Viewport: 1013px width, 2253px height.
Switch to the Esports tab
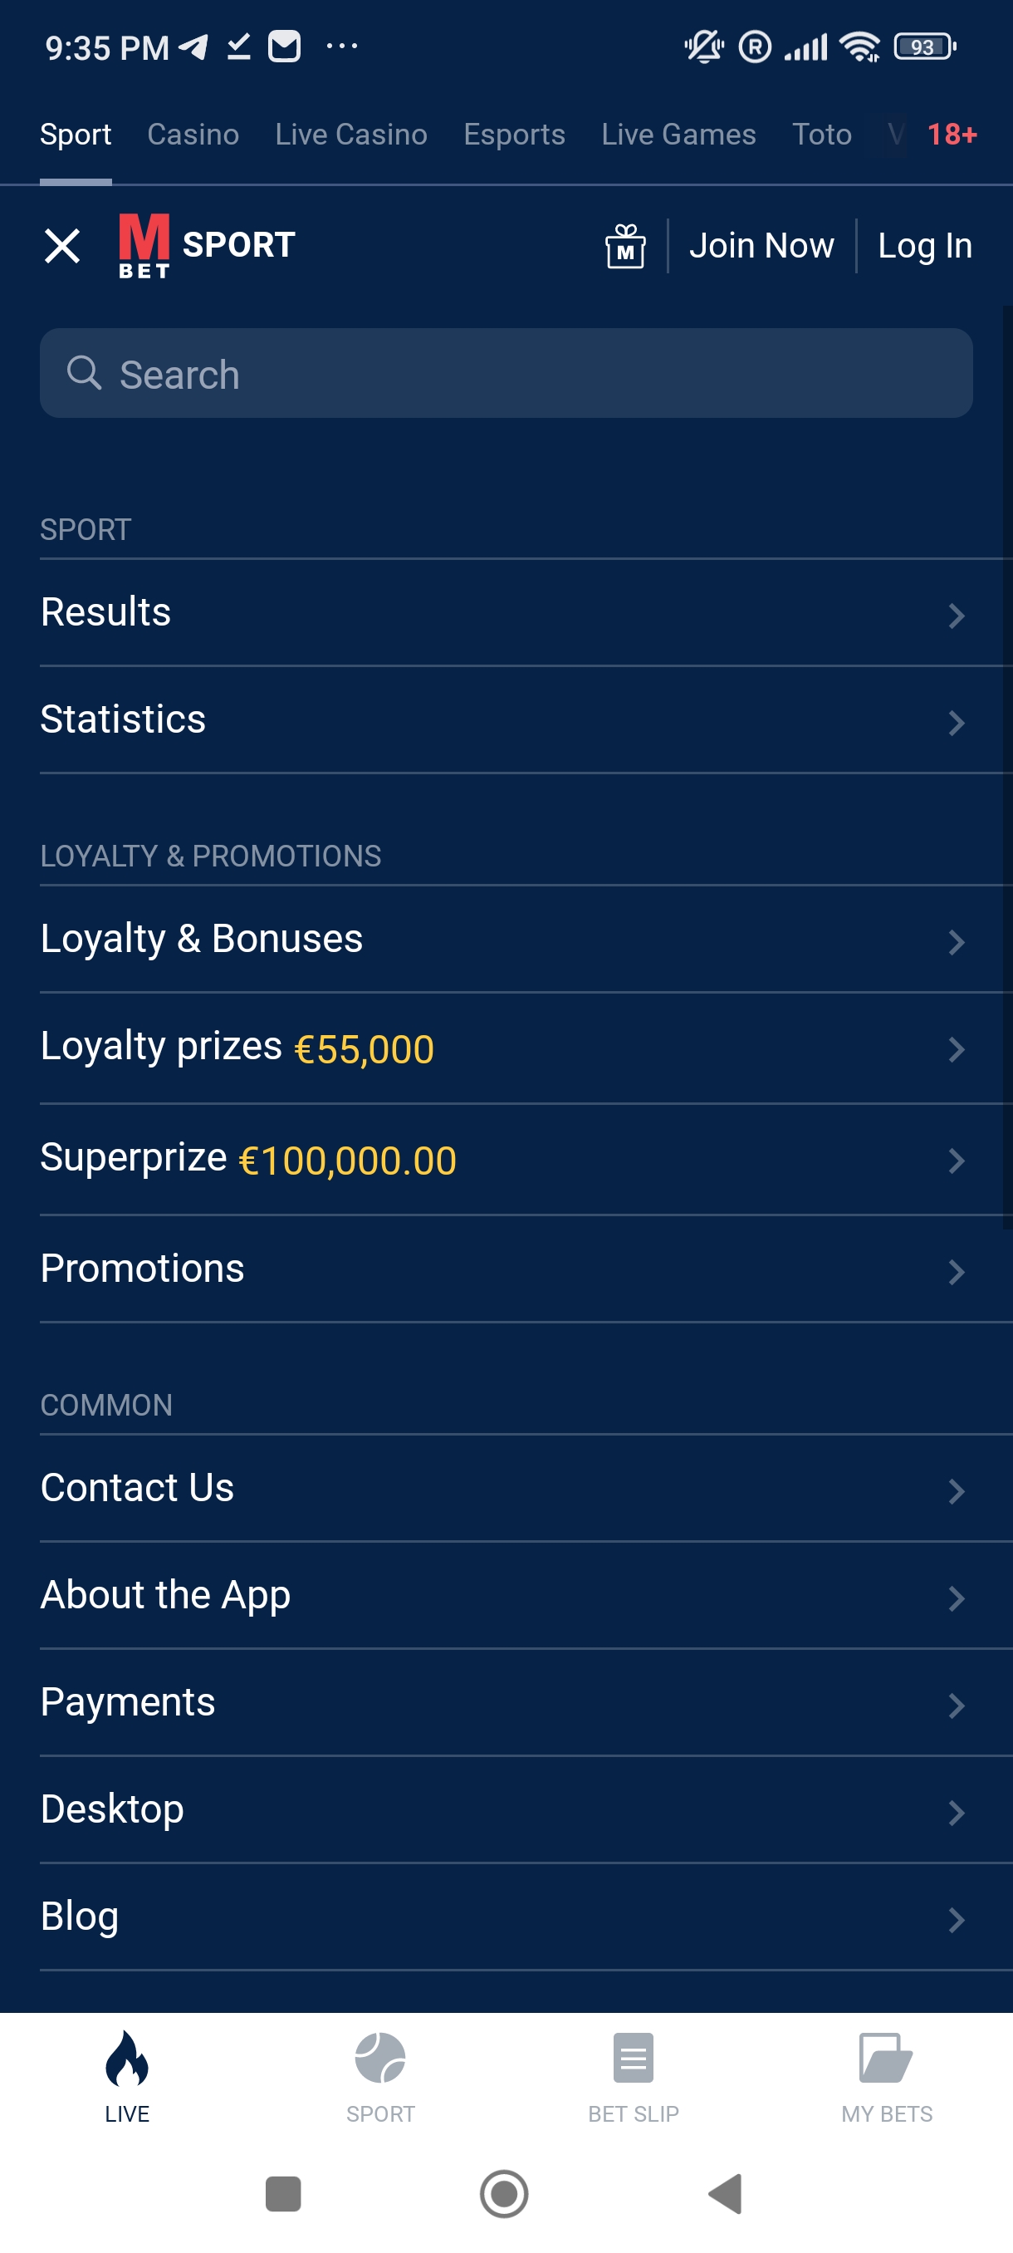coord(514,135)
